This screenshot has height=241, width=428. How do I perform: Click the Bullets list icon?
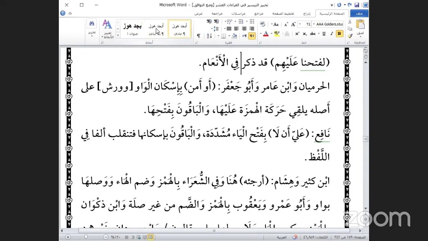click(252, 21)
